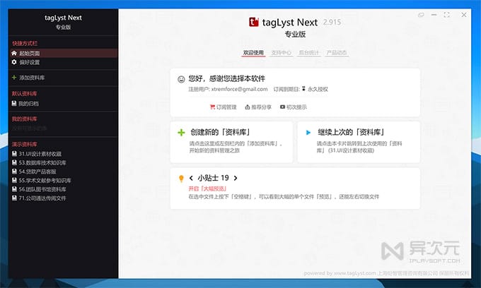Open library 31.UI设计素材收藏
The width and height of the screenshot is (481, 288).
tap(37, 154)
